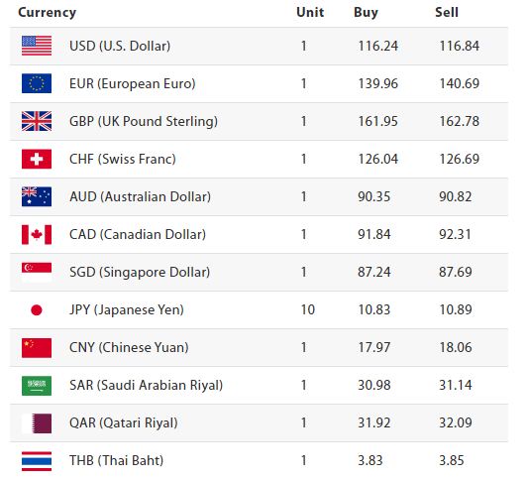The image size is (528, 479).
Task: Click the THB sell rate 3.85
Action: (x=451, y=460)
